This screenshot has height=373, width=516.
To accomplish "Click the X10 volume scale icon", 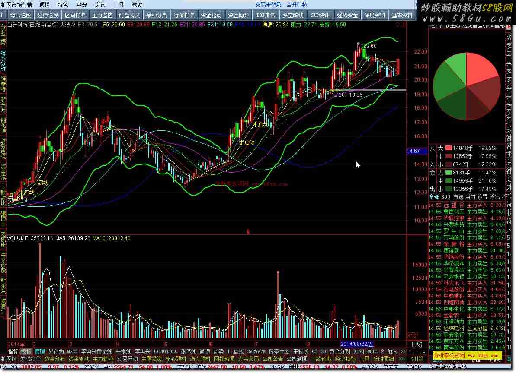I will 412,335.
